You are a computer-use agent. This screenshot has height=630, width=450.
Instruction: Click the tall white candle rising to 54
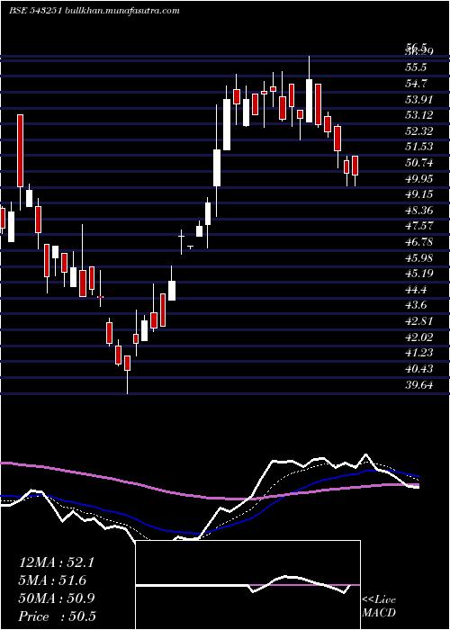227,124
